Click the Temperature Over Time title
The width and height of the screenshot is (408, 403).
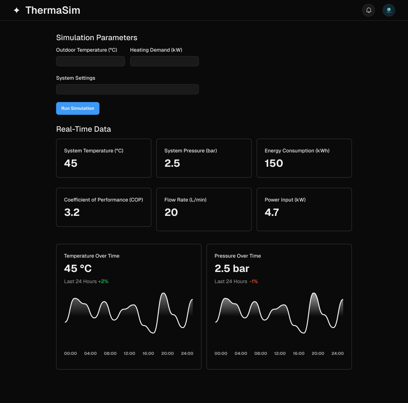click(92, 256)
